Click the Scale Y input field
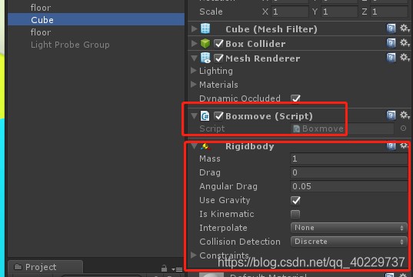This screenshot has height=277, width=413. pyautogui.click(x=339, y=12)
